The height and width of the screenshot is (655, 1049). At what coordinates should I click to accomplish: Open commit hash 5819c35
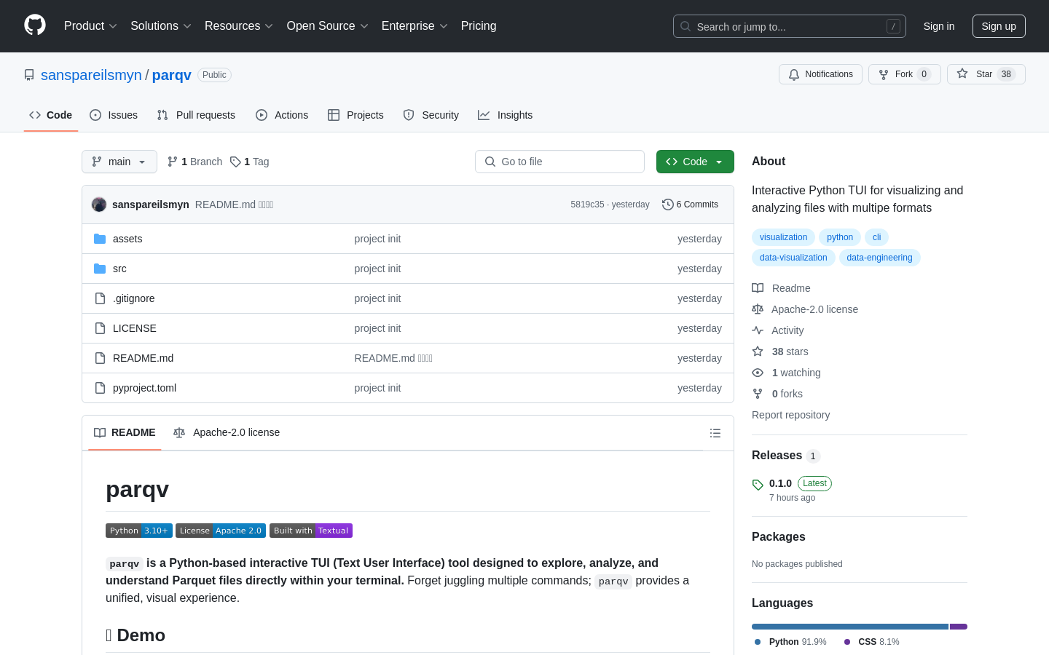click(587, 205)
